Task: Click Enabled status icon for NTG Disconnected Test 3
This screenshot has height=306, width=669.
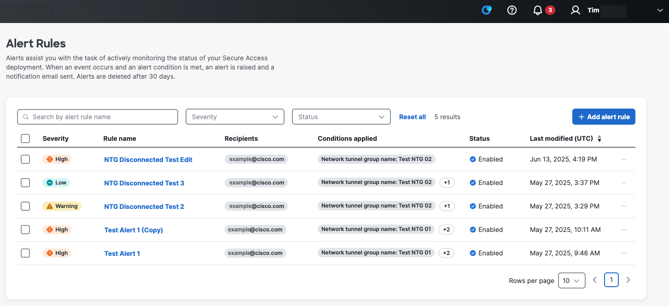Action: tap(472, 183)
